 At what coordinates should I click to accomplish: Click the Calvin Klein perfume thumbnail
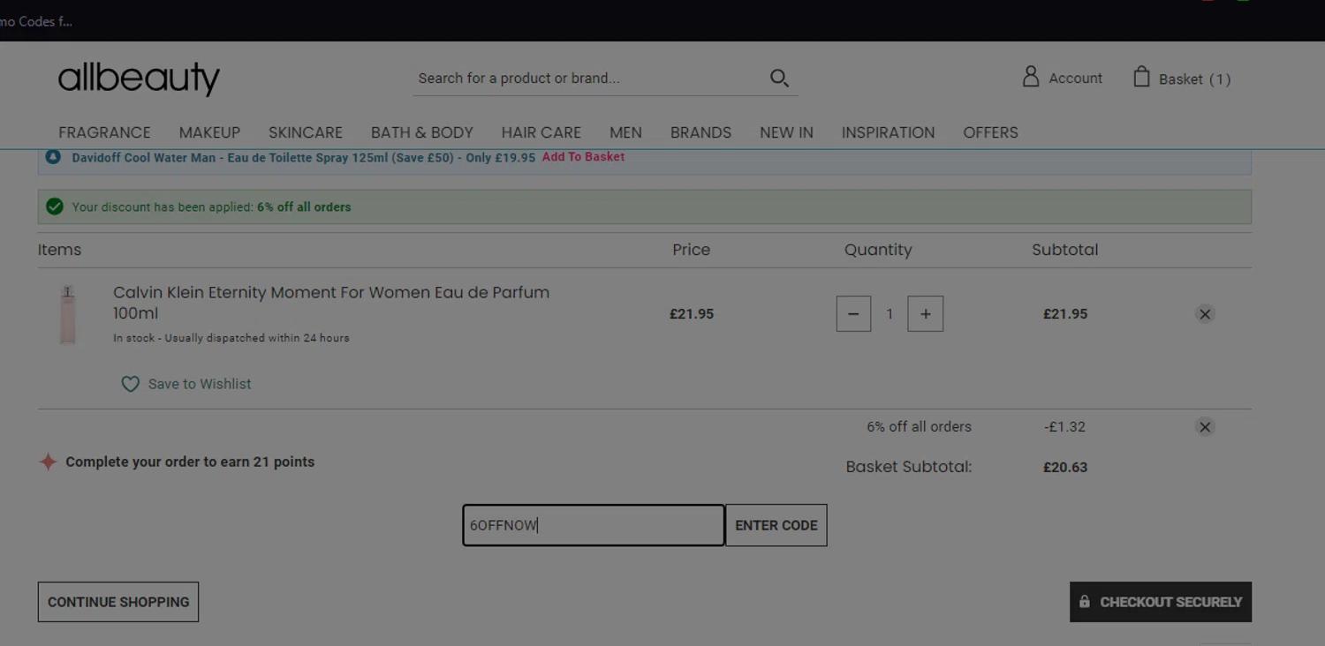(x=68, y=315)
